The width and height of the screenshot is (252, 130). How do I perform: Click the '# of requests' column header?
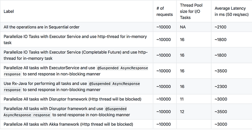[165, 11]
